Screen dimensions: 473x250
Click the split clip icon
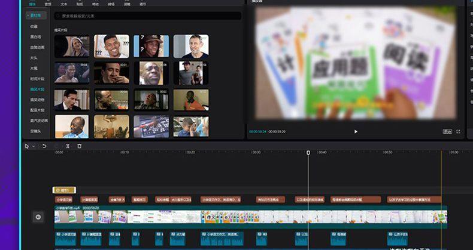coord(68,146)
